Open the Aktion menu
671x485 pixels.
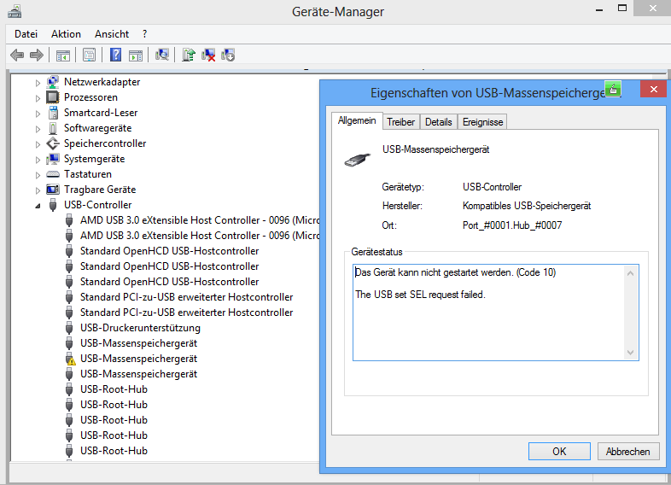click(x=66, y=34)
